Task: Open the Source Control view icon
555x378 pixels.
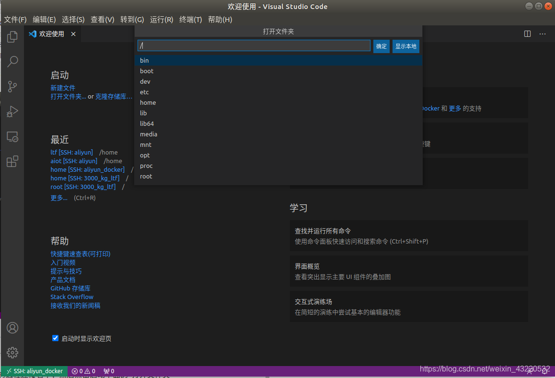Action: [12, 87]
